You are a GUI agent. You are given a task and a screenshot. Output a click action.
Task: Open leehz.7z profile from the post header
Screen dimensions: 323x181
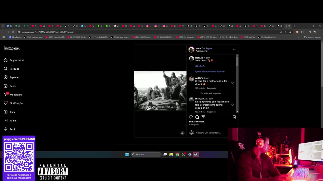[x=200, y=48]
